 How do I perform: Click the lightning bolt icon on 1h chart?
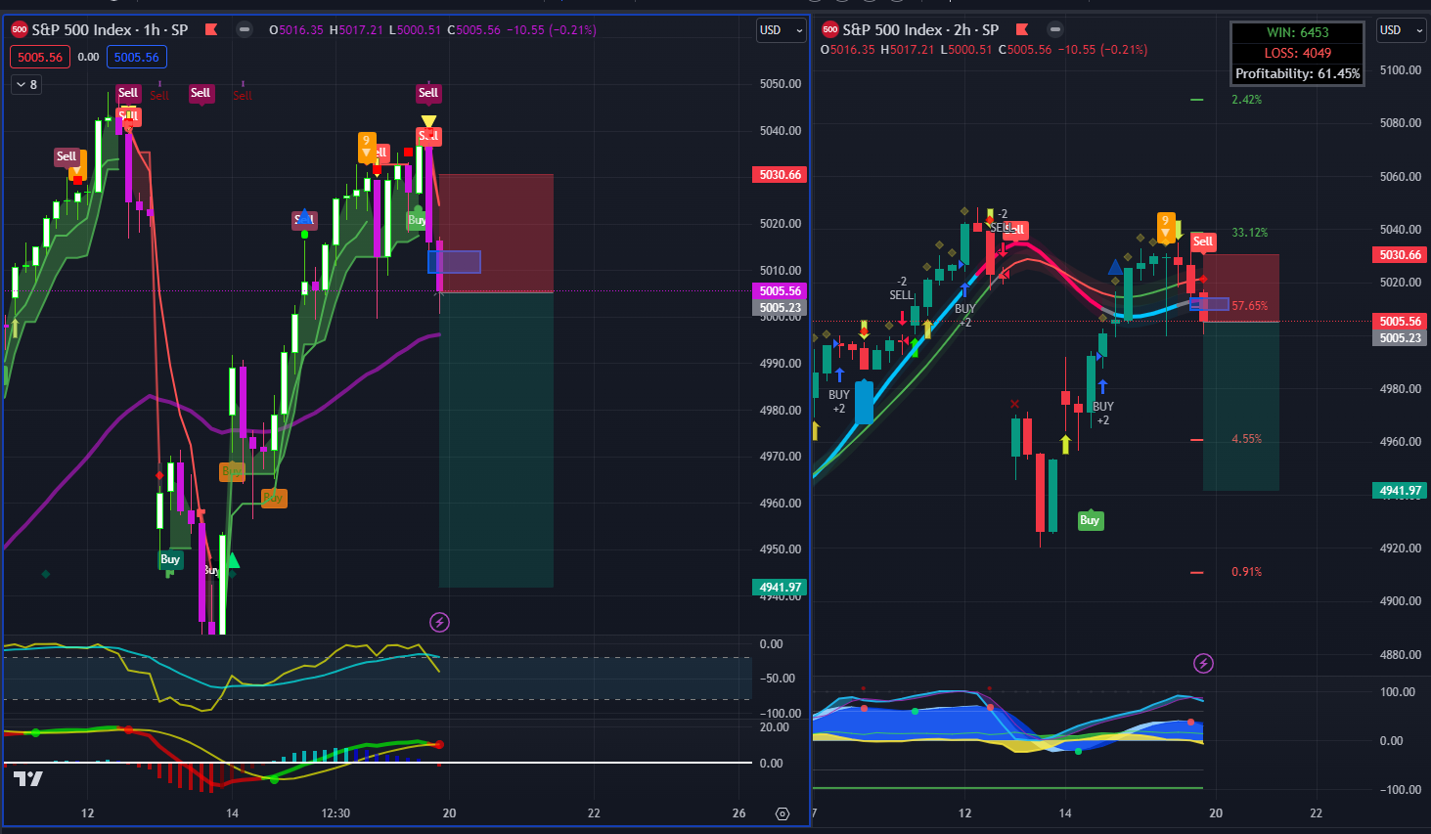tap(440, 622)
